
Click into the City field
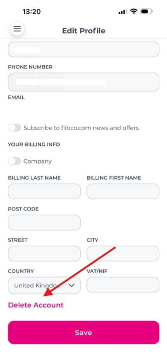click(x=123, y=253)
